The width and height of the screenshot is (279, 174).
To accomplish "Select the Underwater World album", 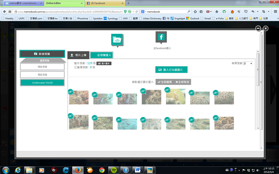I will (42, 83).
